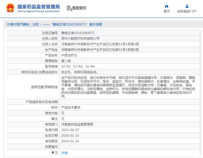The height and width of the screenshot is (158, 203).
Task: Open 数据查询 text label
Action: pos(79,8)
